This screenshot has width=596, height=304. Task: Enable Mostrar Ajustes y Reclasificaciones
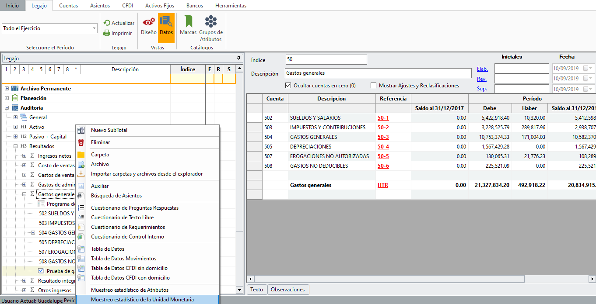374,86
